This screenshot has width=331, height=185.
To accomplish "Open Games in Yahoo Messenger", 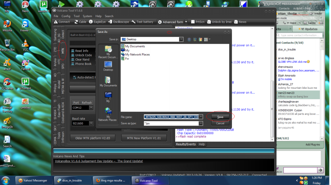I will coord(310,23).
